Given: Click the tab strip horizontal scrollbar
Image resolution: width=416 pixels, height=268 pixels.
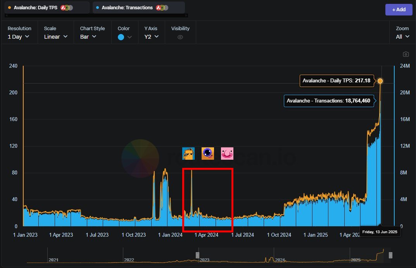Looking at the screenshot, I should 96,15.
